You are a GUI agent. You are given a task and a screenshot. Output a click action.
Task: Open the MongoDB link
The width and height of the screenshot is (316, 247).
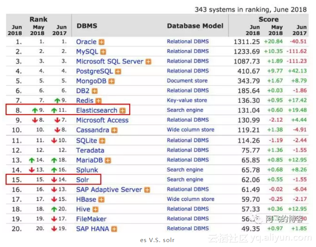click(91, 81)
